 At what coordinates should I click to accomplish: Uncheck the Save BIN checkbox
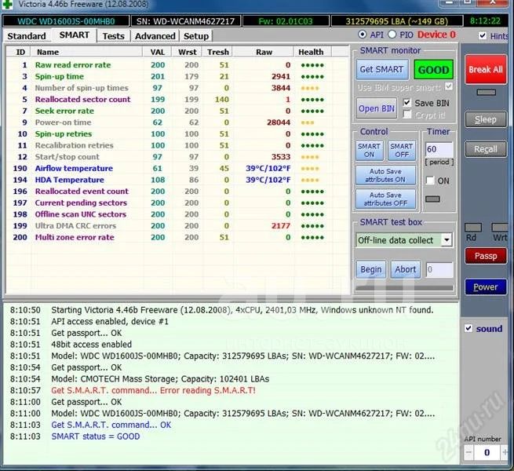click(406, 103)
